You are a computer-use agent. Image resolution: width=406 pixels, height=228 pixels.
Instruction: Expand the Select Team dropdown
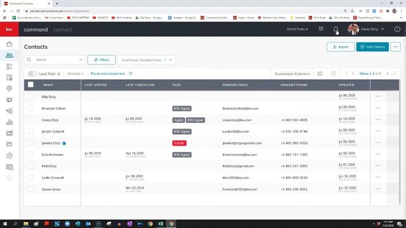(298, 29)
